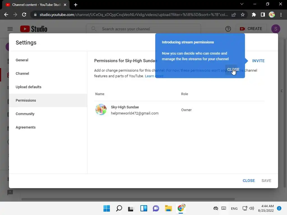Close the Settings dialog

249,181
